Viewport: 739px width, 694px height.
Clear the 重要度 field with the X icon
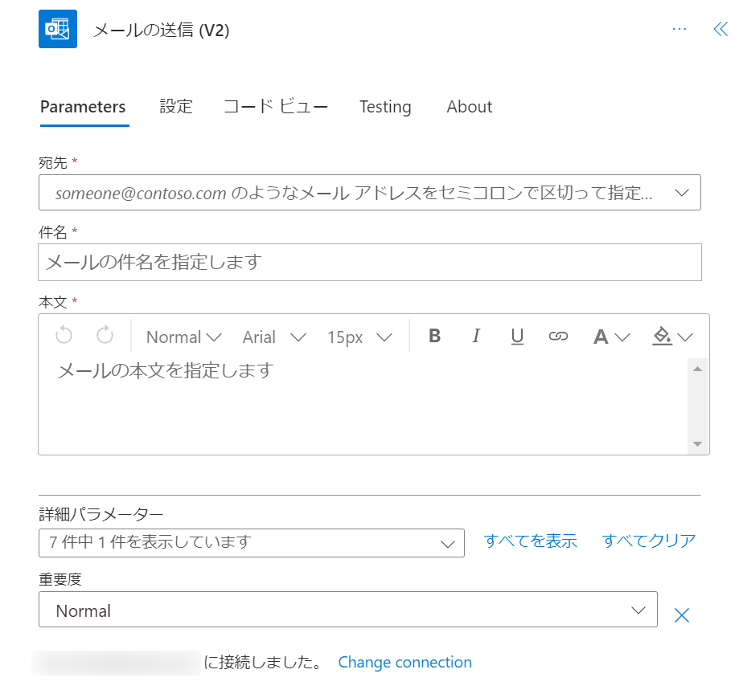(x=681, y=614)
